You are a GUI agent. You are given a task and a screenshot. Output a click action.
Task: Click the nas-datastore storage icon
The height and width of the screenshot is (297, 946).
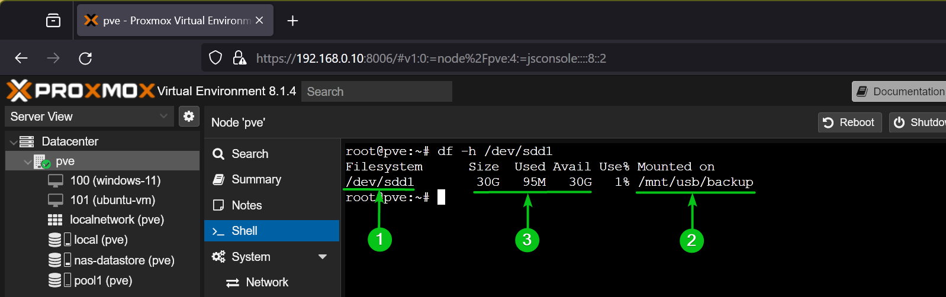pos(59,260)
